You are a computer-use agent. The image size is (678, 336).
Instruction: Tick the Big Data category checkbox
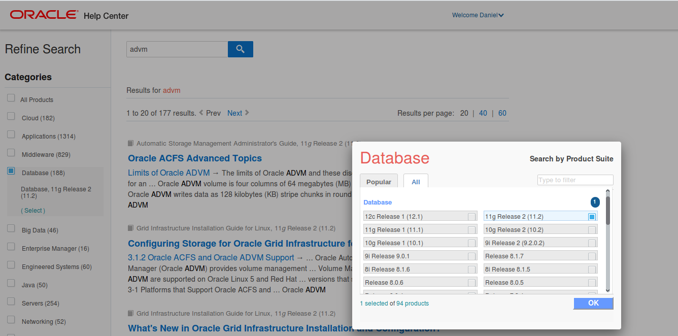[x=11, y=228]
